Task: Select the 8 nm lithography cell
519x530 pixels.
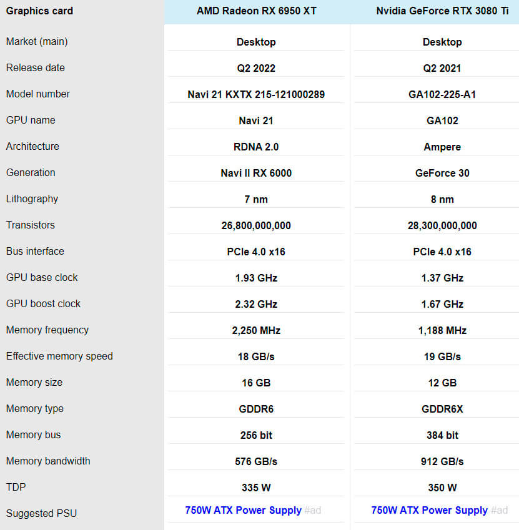Action: tap(442, 199)
